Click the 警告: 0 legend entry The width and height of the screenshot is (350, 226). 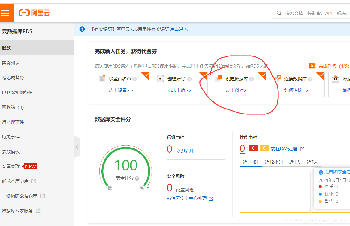click(328, 201)
